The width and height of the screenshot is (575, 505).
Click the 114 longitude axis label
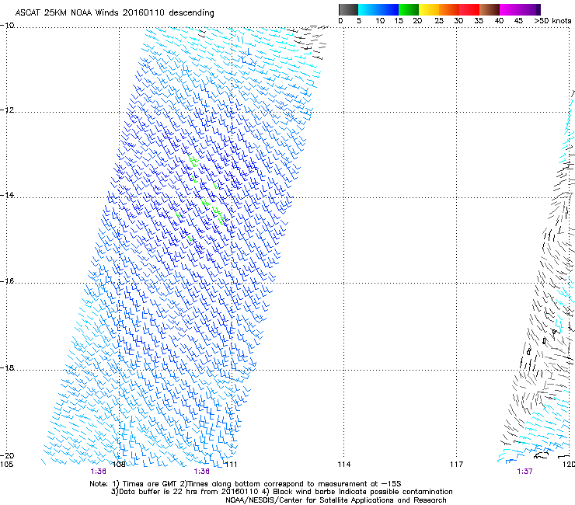(344, 465)
